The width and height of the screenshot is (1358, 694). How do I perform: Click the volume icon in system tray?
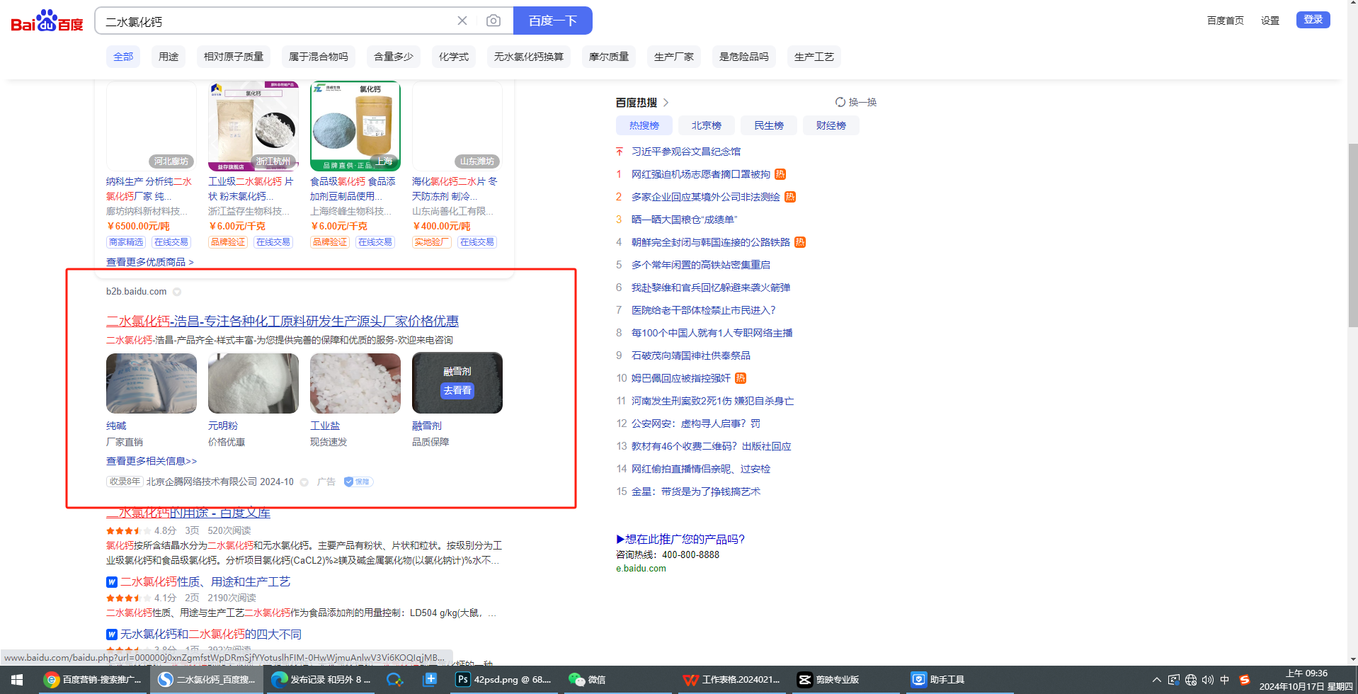pyautogui.click(x=1208, y=680)
